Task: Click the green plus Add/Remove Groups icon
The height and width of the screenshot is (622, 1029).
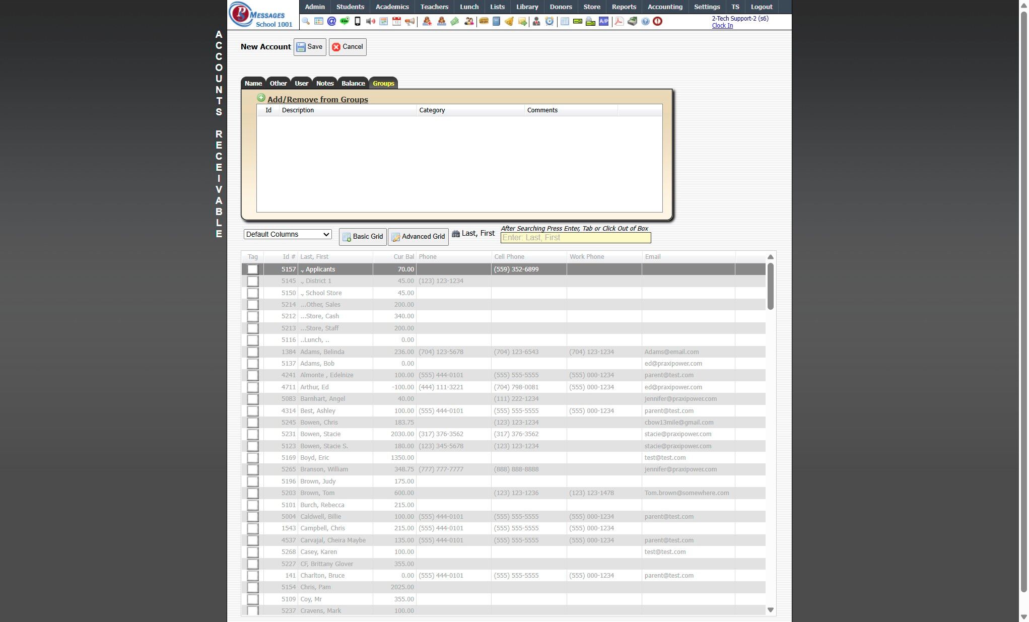Action: click(x=261, y=98)
